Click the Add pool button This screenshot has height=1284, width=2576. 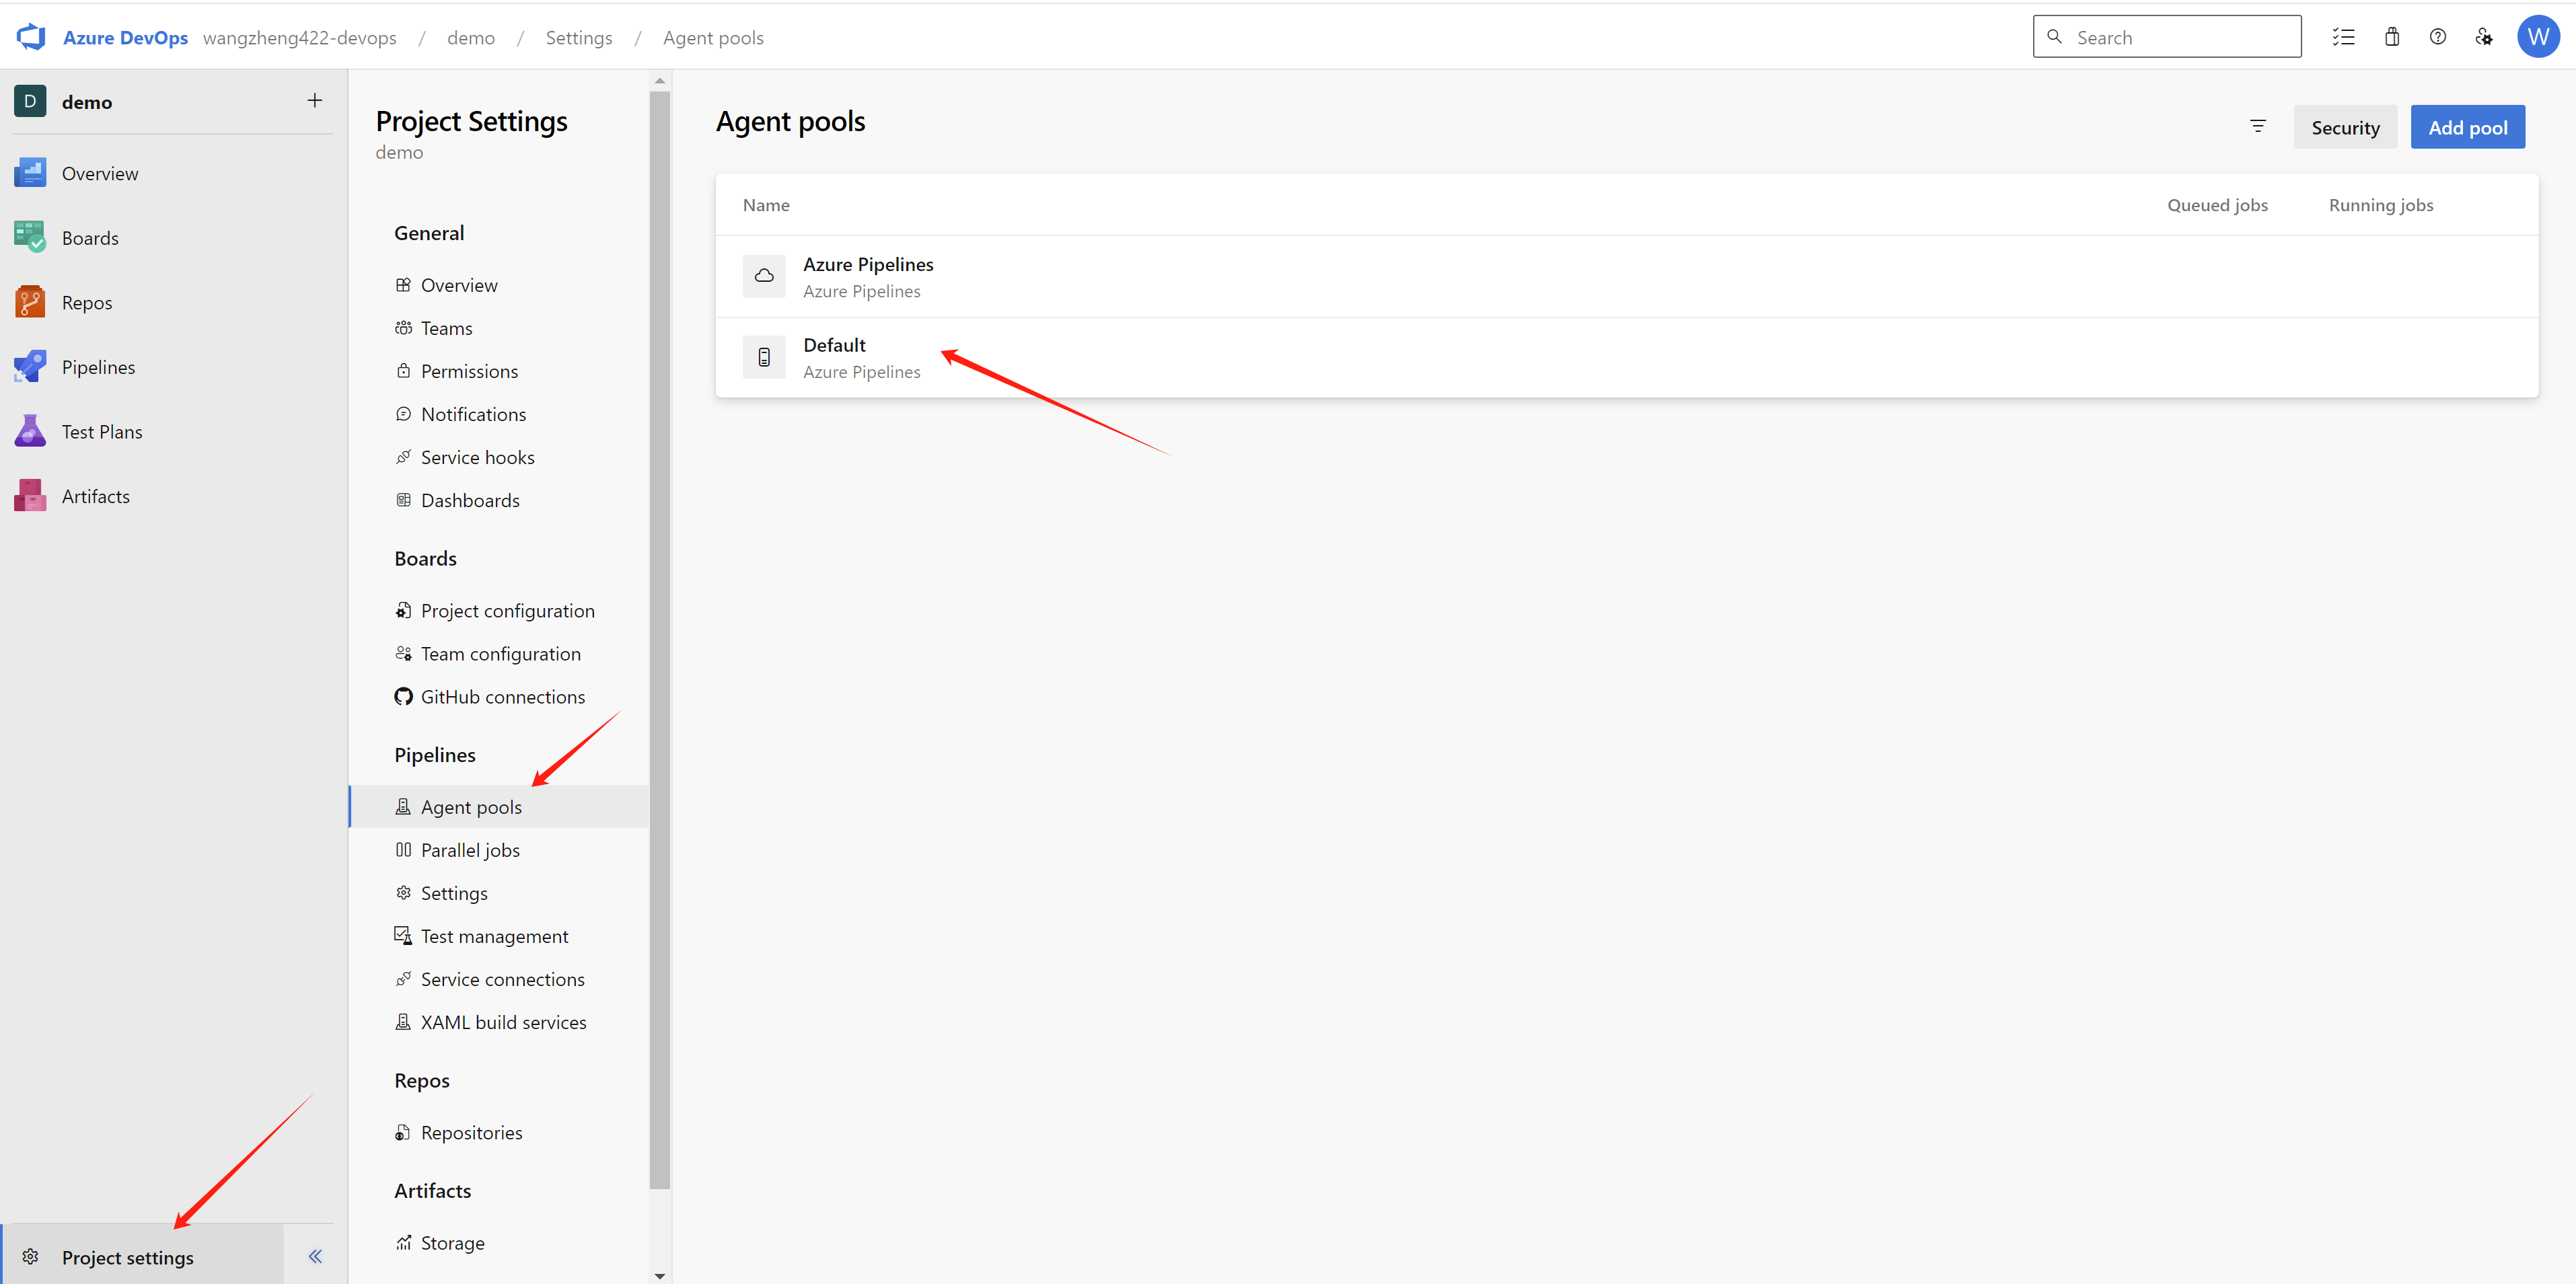tap(2467, 127)
